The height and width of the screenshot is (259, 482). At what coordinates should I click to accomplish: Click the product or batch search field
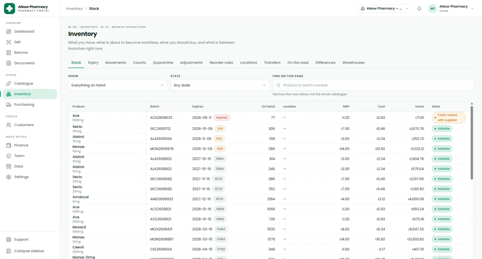pyautogui.click(x=373, y=85)
